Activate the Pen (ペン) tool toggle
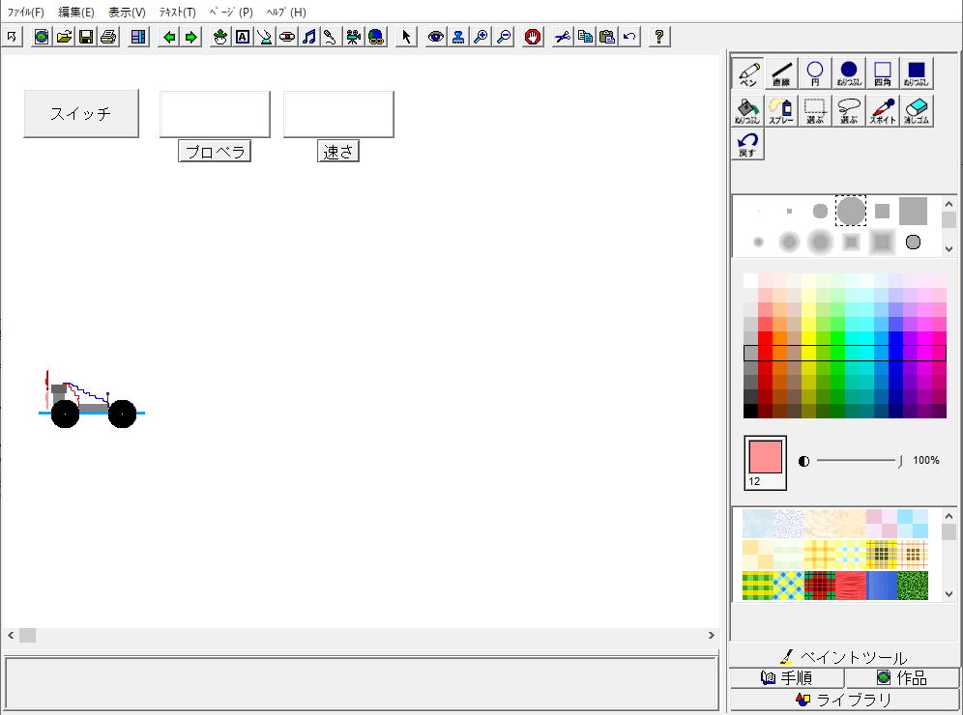Screen dimensions: 963x715 [x=747, y=73]
